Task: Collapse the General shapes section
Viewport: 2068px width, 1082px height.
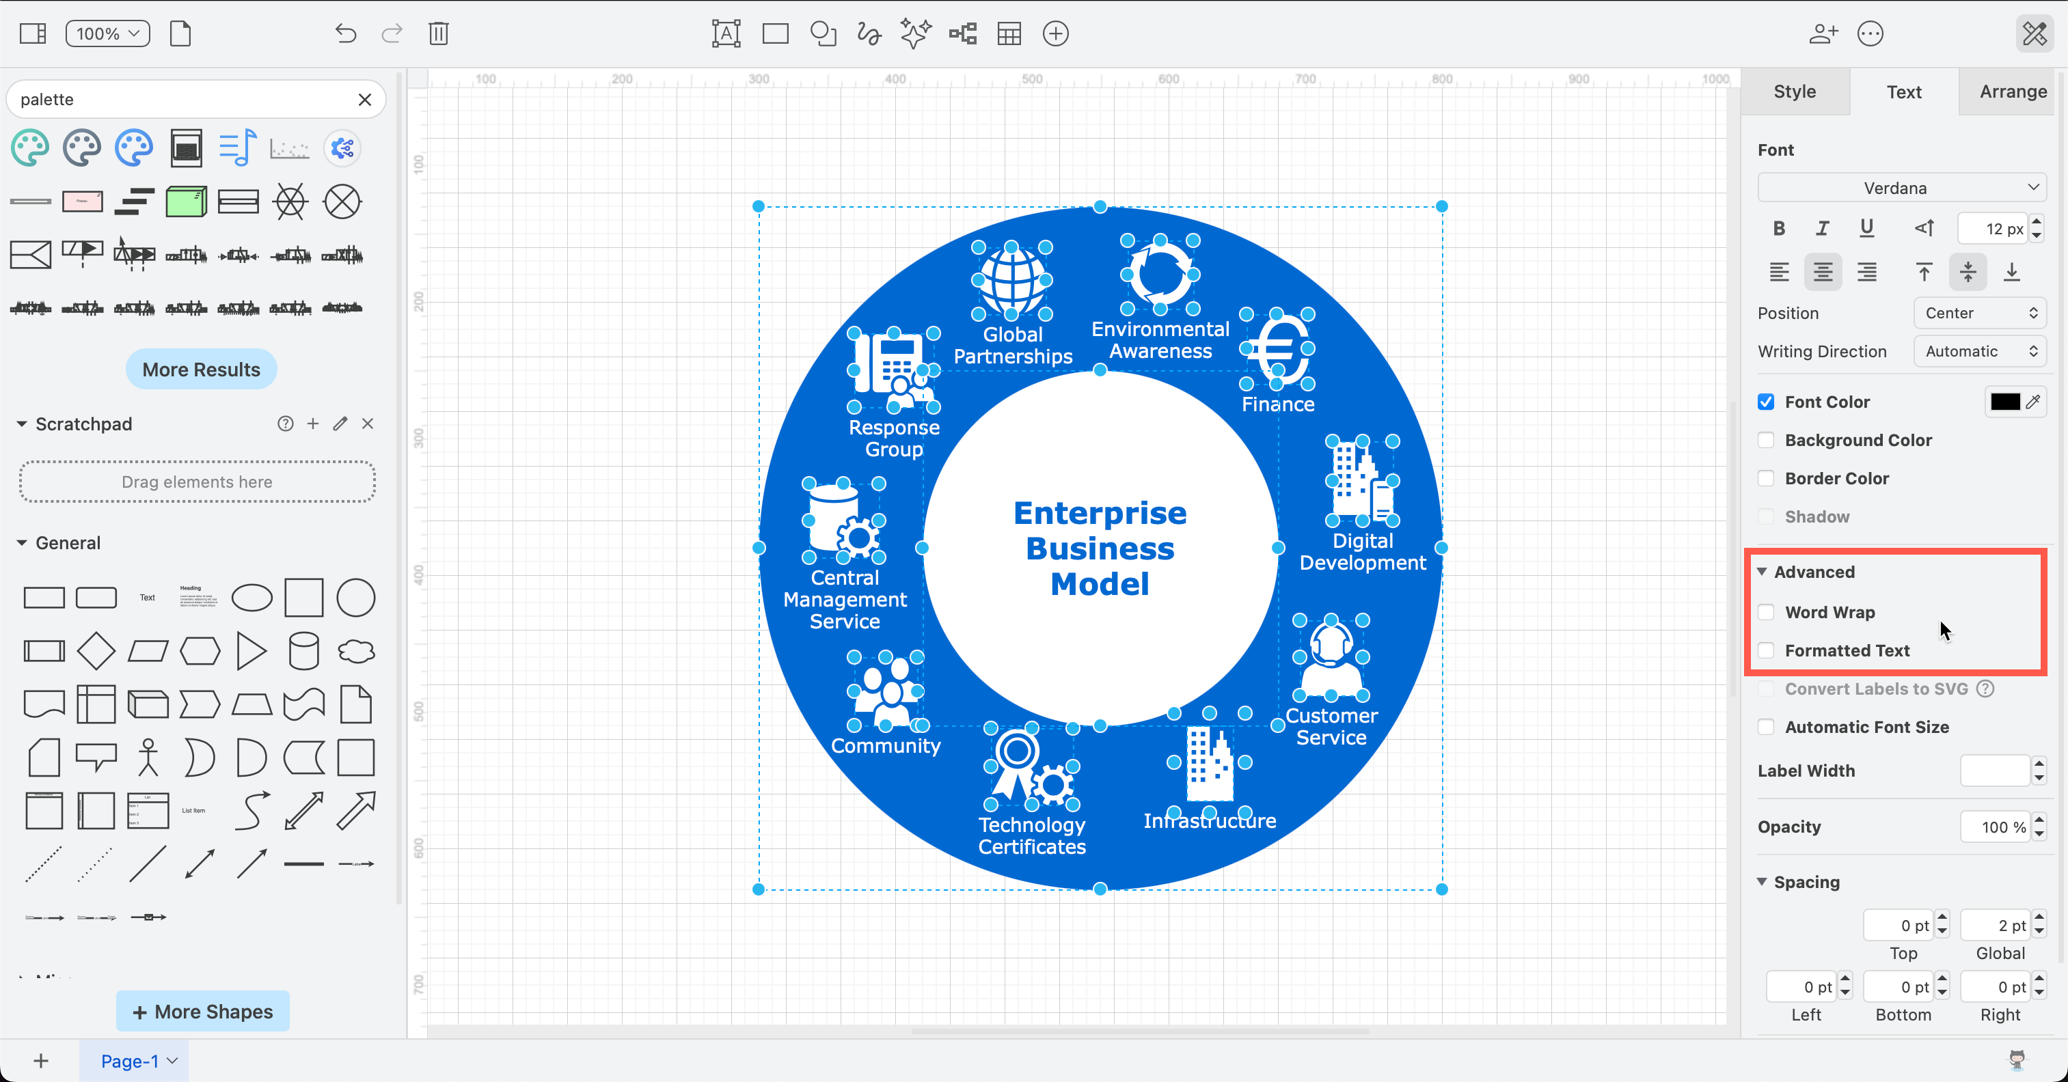Action: 22,544
